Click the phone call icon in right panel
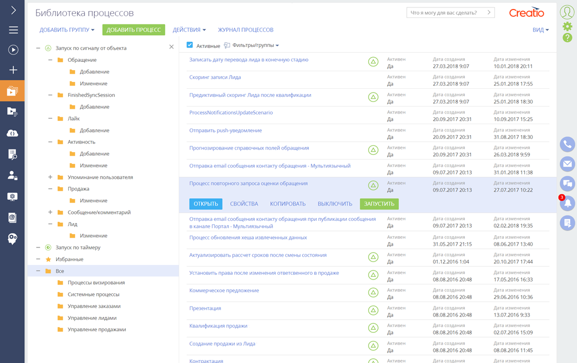Viewport: 577px width, 363px height. tap(567, 144)
